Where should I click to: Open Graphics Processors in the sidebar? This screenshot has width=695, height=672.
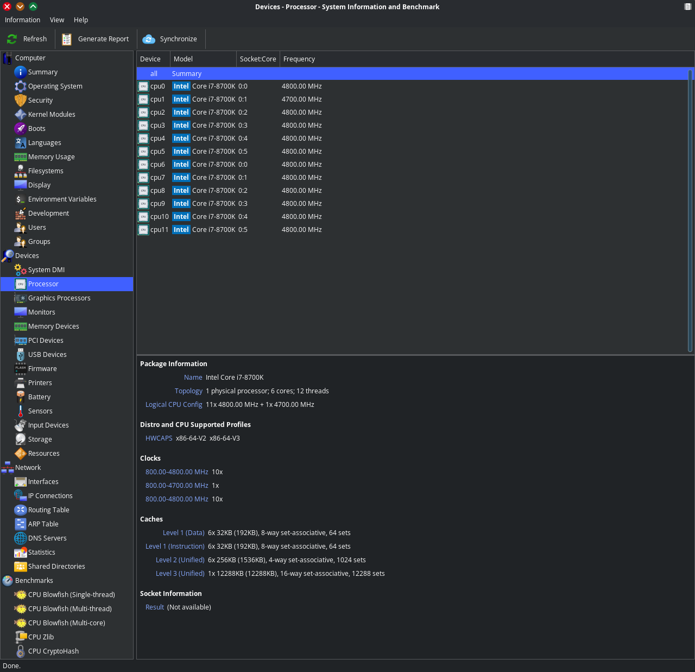pyautogui.click(x=59, y=298)
